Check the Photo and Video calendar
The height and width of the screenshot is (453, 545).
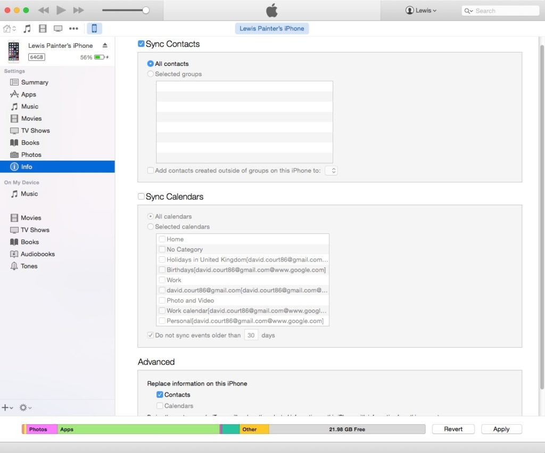[162, 300]
